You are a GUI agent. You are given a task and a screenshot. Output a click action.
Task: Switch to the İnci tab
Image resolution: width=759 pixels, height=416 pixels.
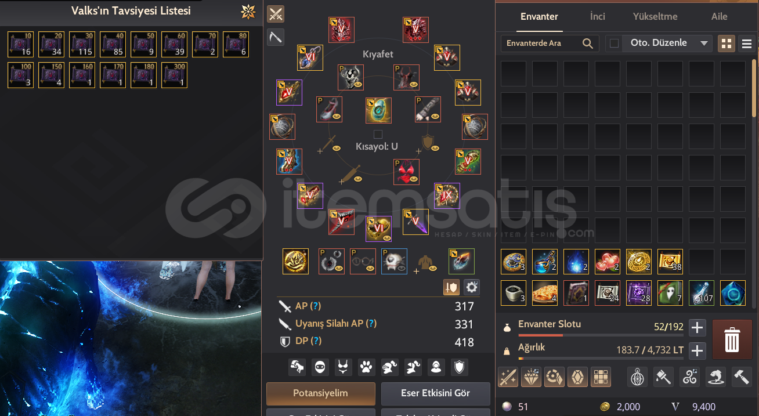point(598,16)
